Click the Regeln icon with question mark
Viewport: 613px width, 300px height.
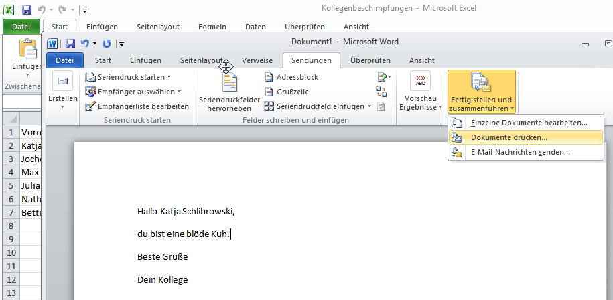pyautogui.click(x=382, y=77)
